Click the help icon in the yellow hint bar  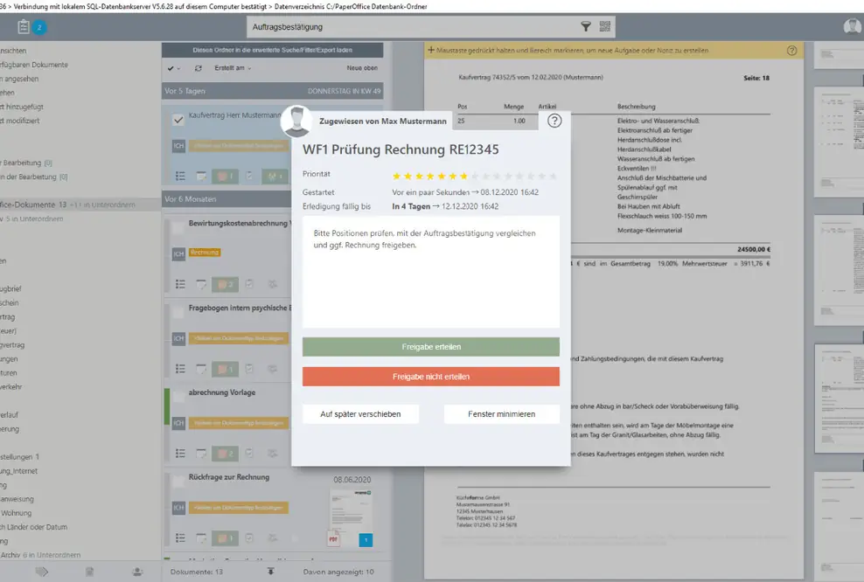791,50
